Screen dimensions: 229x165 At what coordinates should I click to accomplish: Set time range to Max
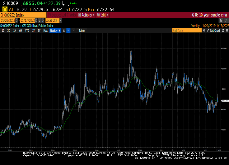[45, 31]
